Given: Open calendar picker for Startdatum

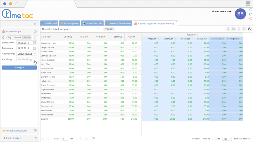Looking at the screenshot, I should point(35,43).
